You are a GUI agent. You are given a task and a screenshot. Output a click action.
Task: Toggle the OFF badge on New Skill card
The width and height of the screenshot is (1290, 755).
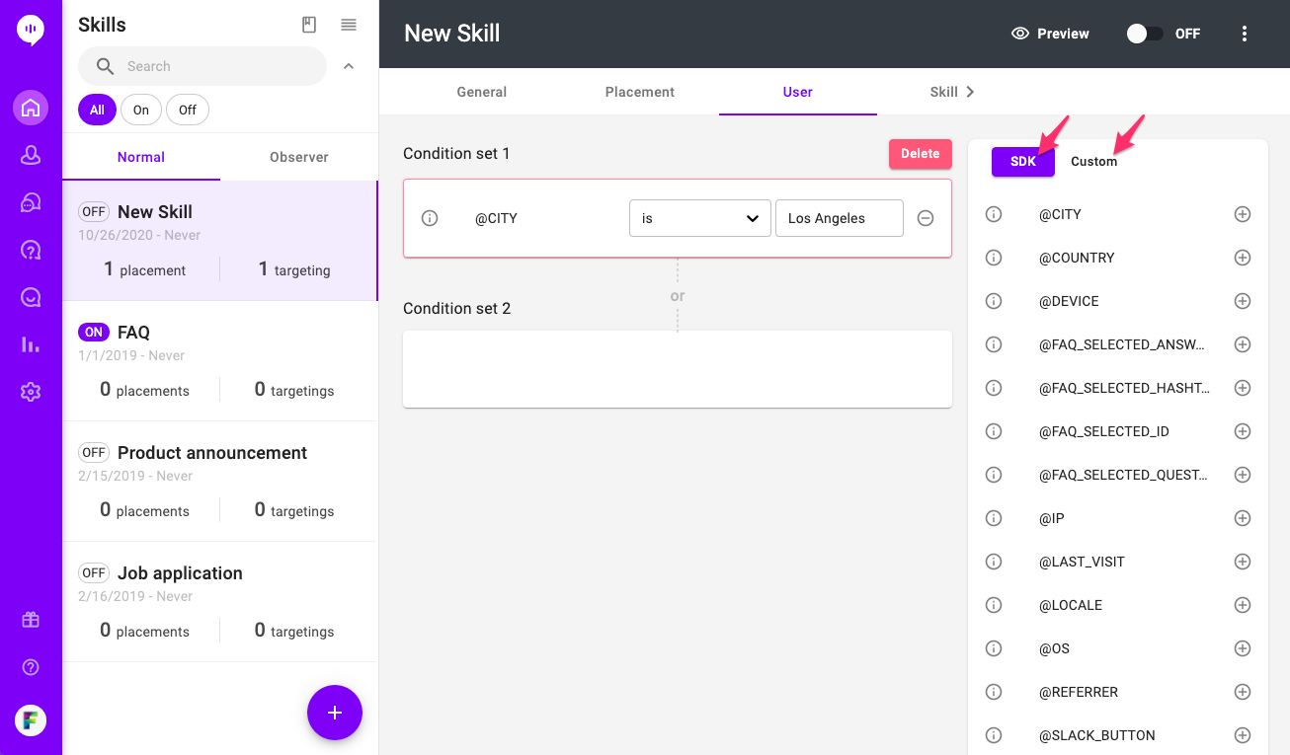pyautogui.click(x=94, y=212)
